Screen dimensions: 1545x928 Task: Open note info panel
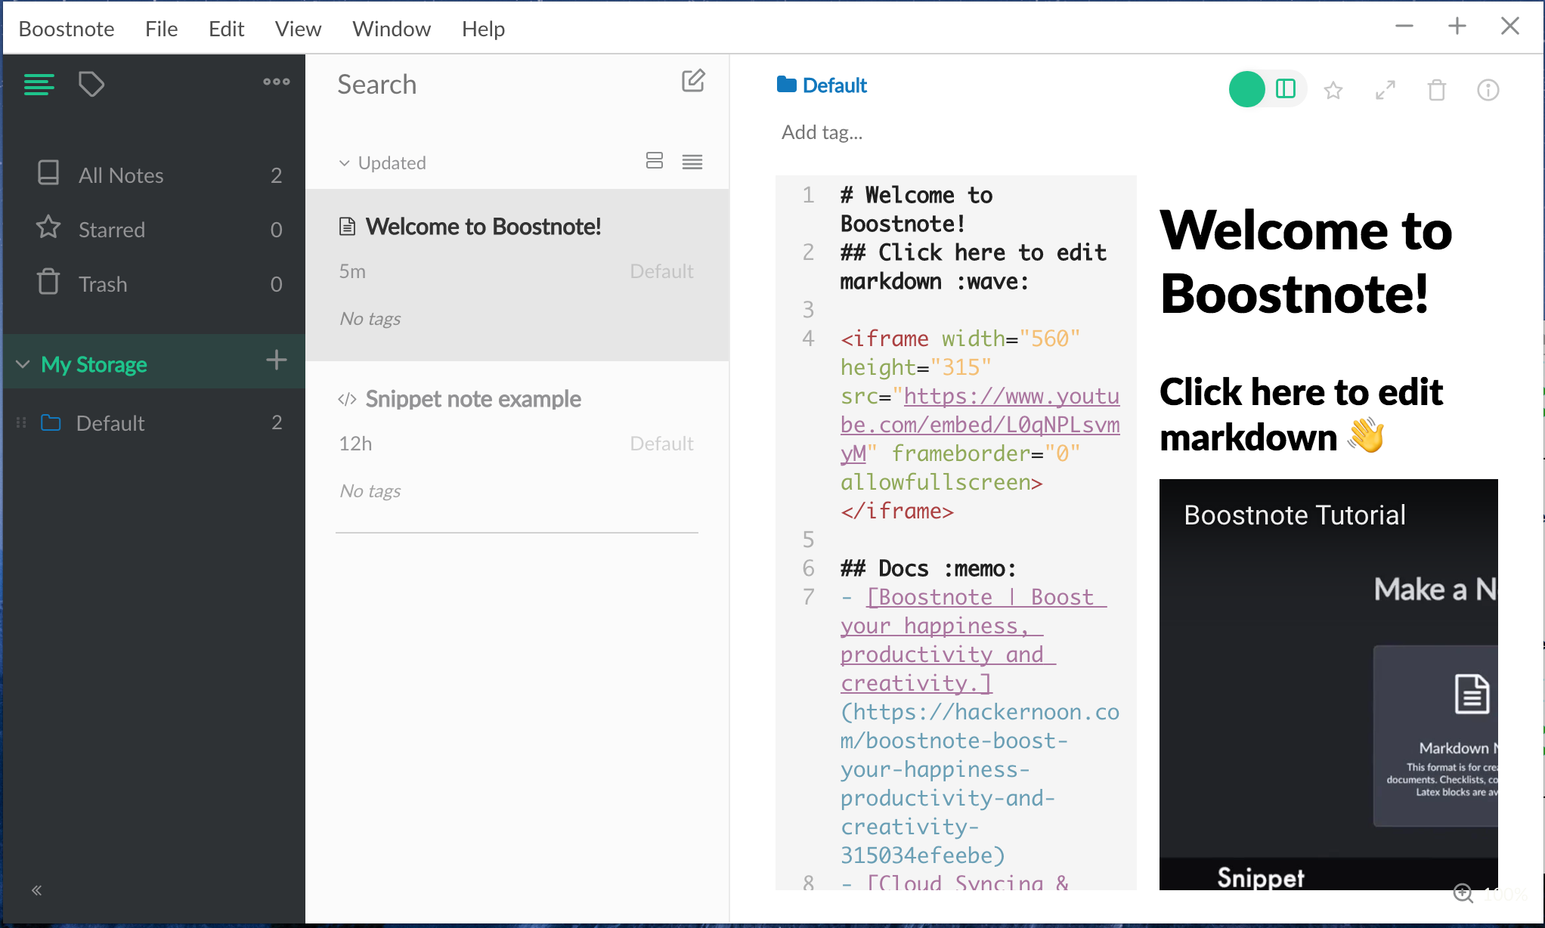click(x=1487, y=90)
